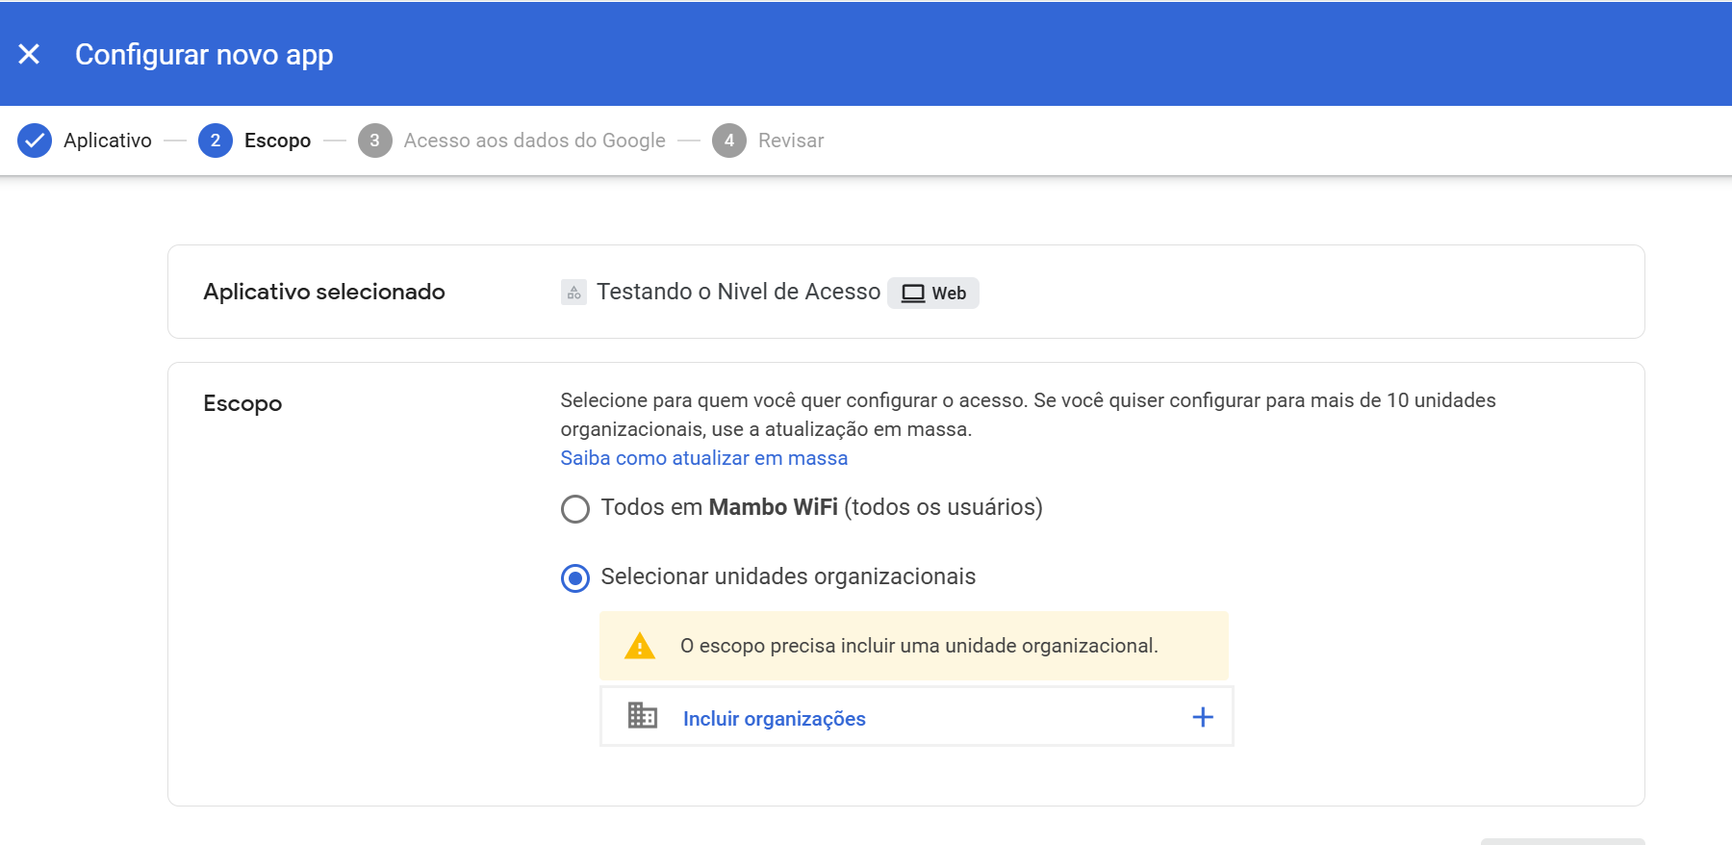The image size is (1732, 845).
Task: Click the yellow warning triangle icon
Action: point(640,646)
